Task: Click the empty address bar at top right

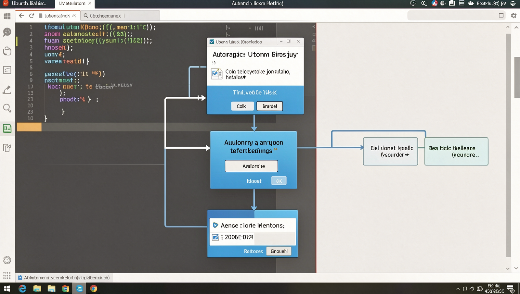Action: click(x=457, y=16)
